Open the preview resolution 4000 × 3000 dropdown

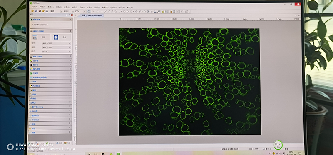click(56, 43)
